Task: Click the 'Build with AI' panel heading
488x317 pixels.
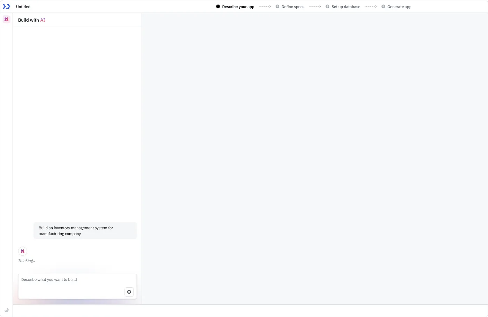Action: [32, 20]
